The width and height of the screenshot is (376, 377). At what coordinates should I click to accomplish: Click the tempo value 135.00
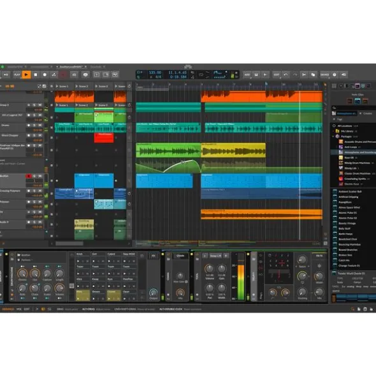[x=155, y=72]
